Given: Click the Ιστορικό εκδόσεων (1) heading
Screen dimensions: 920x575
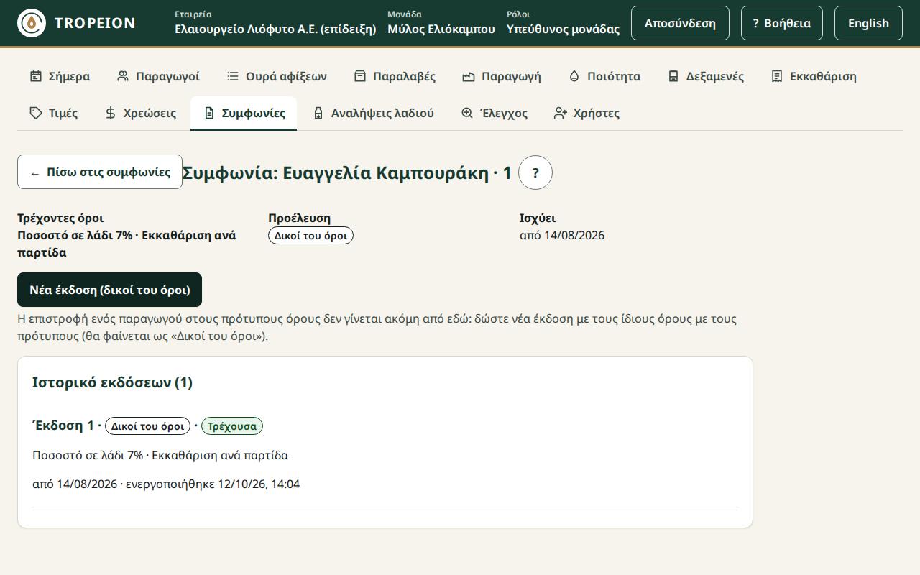Looking at the screenshot, I should [x=112, y=382].
